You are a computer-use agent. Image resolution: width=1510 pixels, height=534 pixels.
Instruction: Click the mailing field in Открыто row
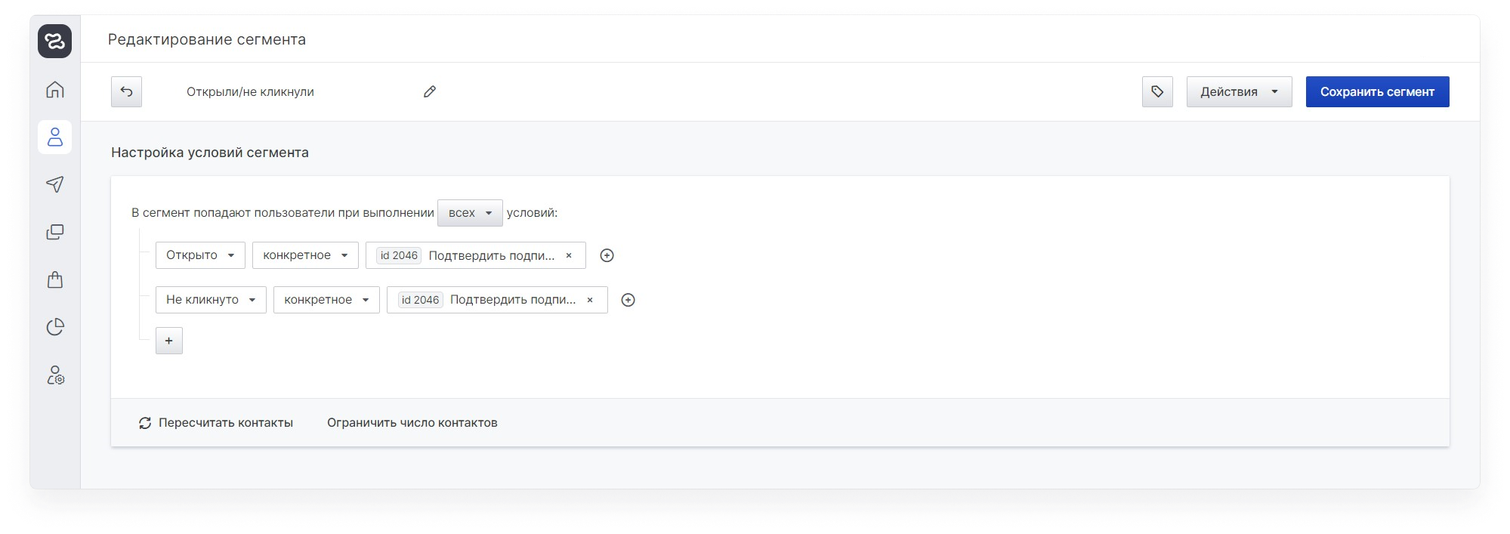click(476, 255)
